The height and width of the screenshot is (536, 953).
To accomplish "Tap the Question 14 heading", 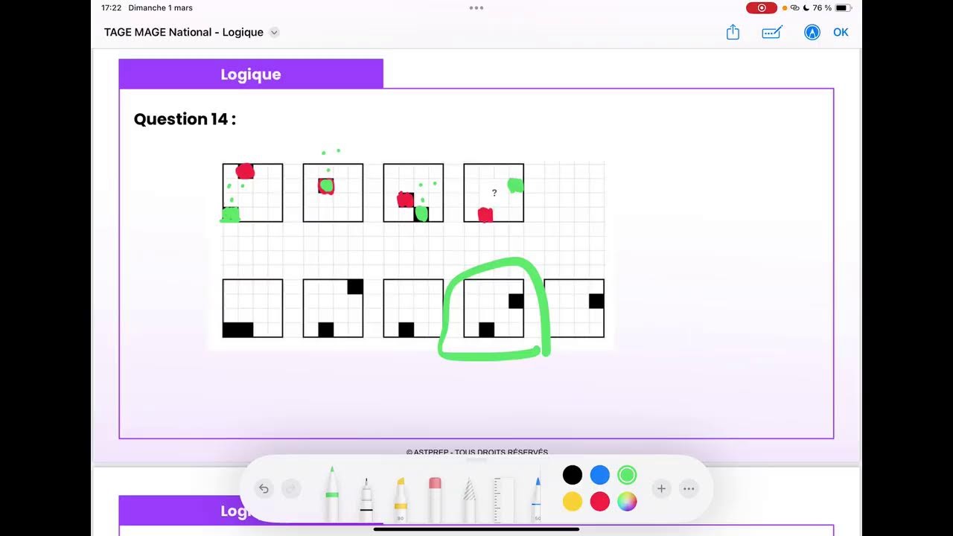I will tap(185, 119).
